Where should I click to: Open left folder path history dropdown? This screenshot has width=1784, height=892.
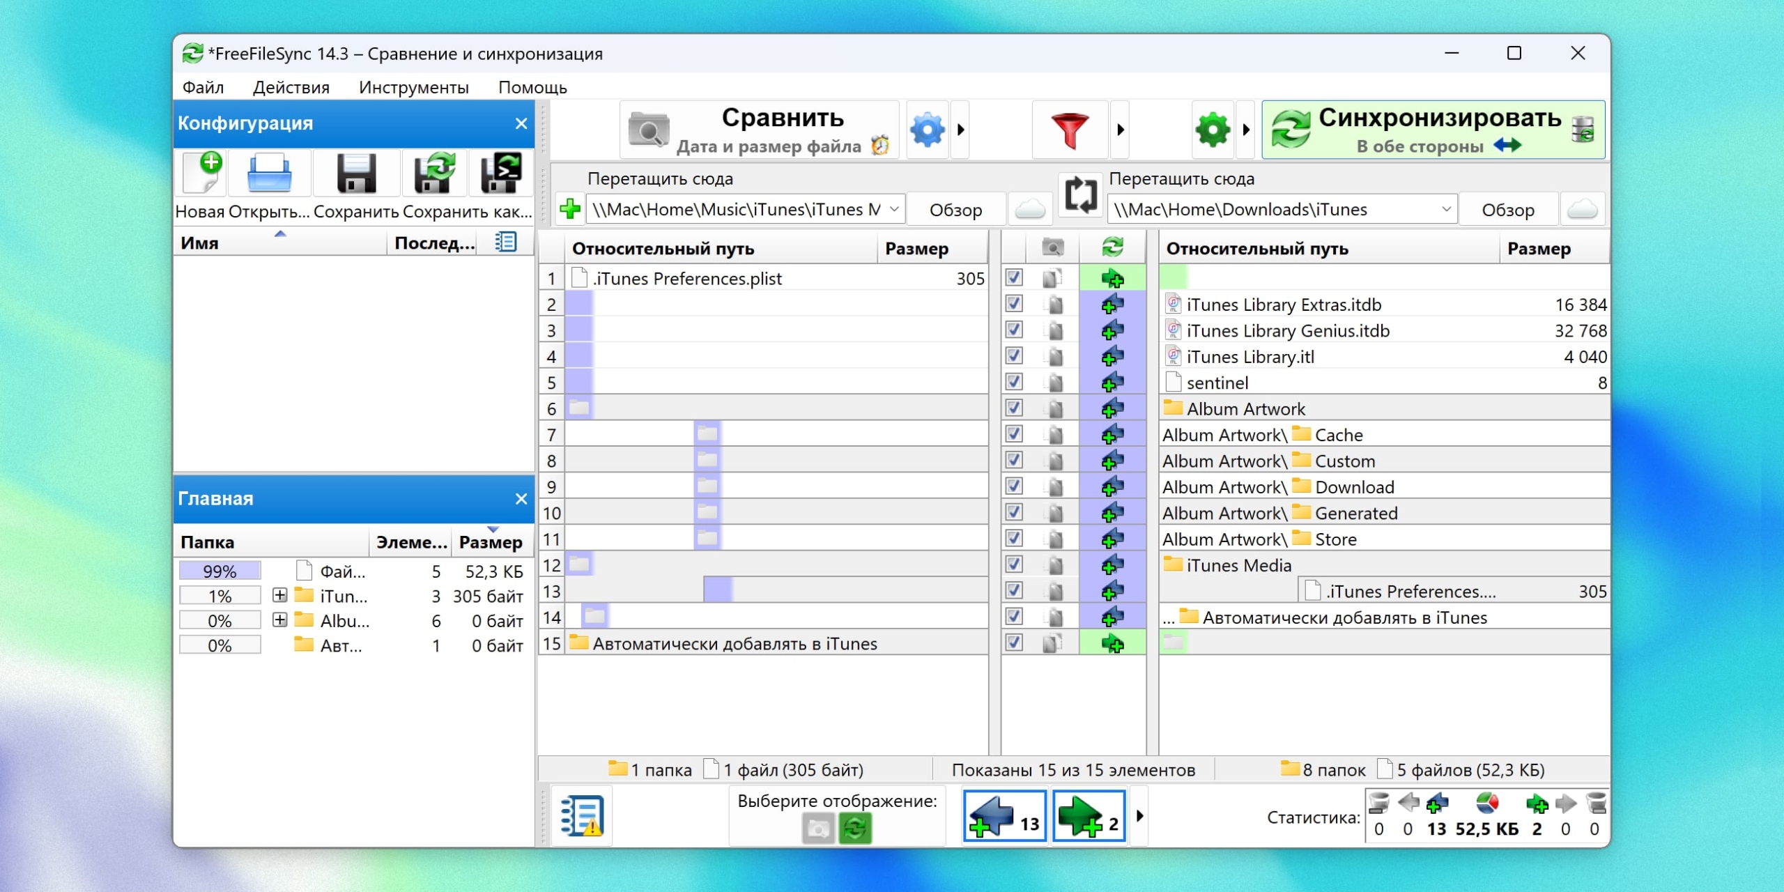tap(894, 209)
